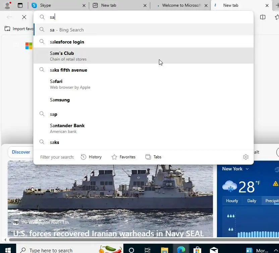Viewport: 279px width, 253px height.
Task: Filter search by Tabs
Action: click(153, 157)
